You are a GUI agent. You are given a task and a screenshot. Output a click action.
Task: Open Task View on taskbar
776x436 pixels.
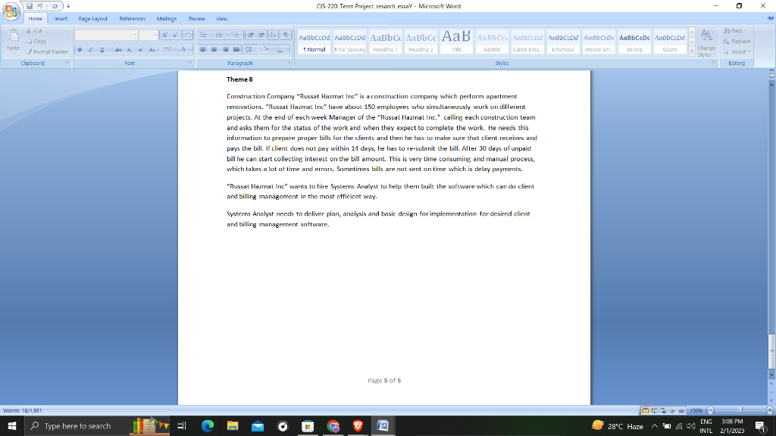point(182,425)
